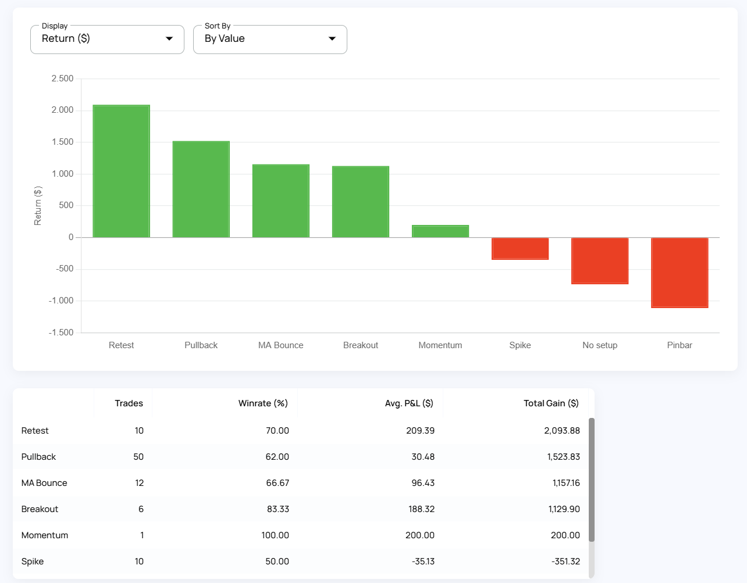Click the red Pinbar bar
This screenshot has width=747, height=583.
click(679, 272)
